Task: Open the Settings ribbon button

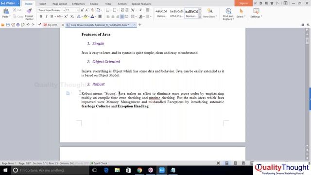Action: (x=256, y=13)
